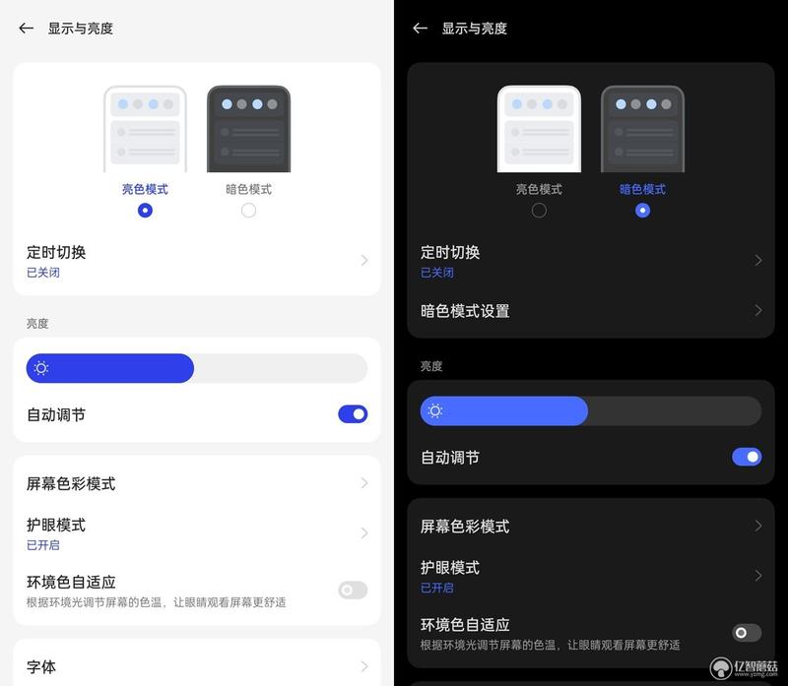Click 自动调节 label on dark screen

[450, 458]
